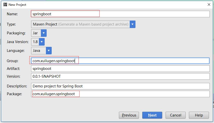Go back with the Previous button

coord(129,115)
